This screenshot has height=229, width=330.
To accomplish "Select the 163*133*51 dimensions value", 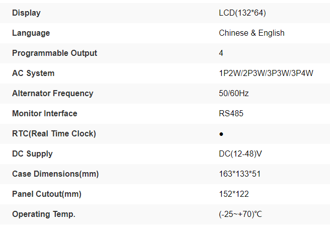I will coord(239,174).
